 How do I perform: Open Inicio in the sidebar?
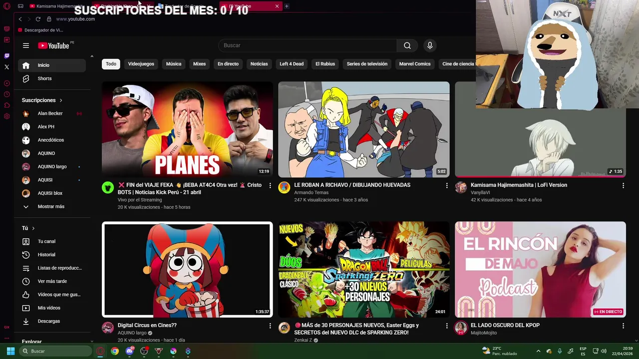pyautogui.click(x=52, y=65)
